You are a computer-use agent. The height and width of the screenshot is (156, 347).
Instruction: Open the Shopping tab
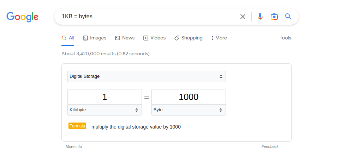click(189, 38)
